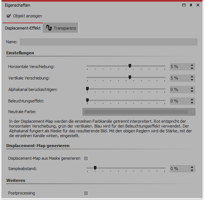
Task: Open the Neutrale Farbe dropdown arrow
Action: [192, 112]
